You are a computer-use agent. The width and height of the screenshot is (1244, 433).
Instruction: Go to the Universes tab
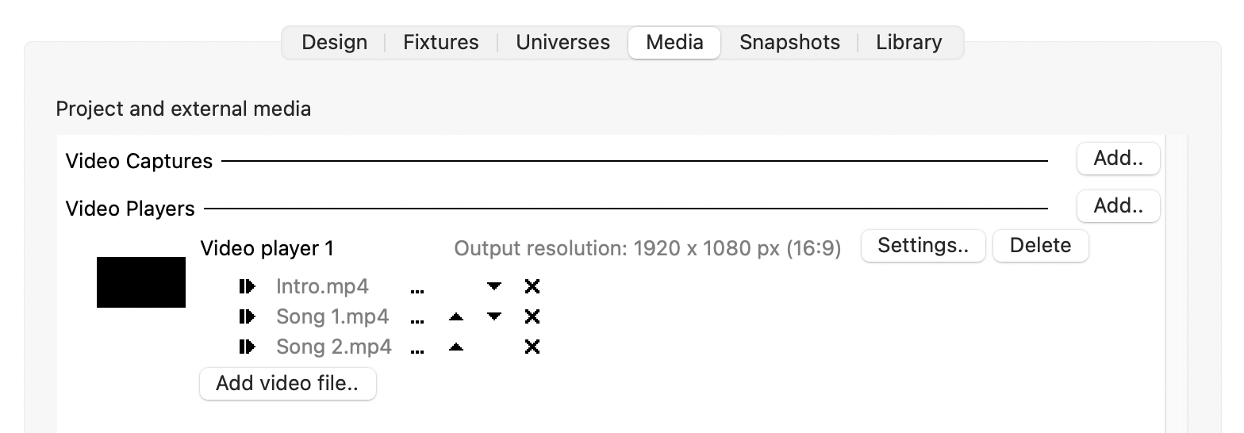(x=562, y=42)
